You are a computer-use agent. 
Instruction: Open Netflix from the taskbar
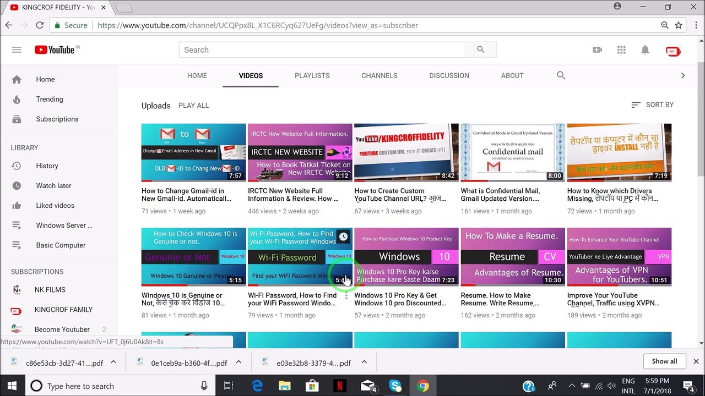[340, 386]
